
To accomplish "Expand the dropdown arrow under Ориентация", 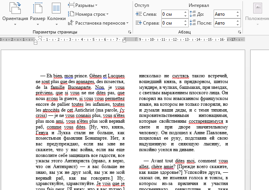I will tap(15, 24).
